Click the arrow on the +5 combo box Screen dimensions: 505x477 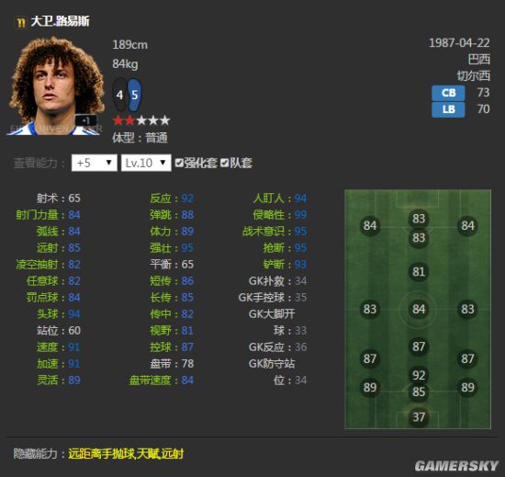click(109, 163)
